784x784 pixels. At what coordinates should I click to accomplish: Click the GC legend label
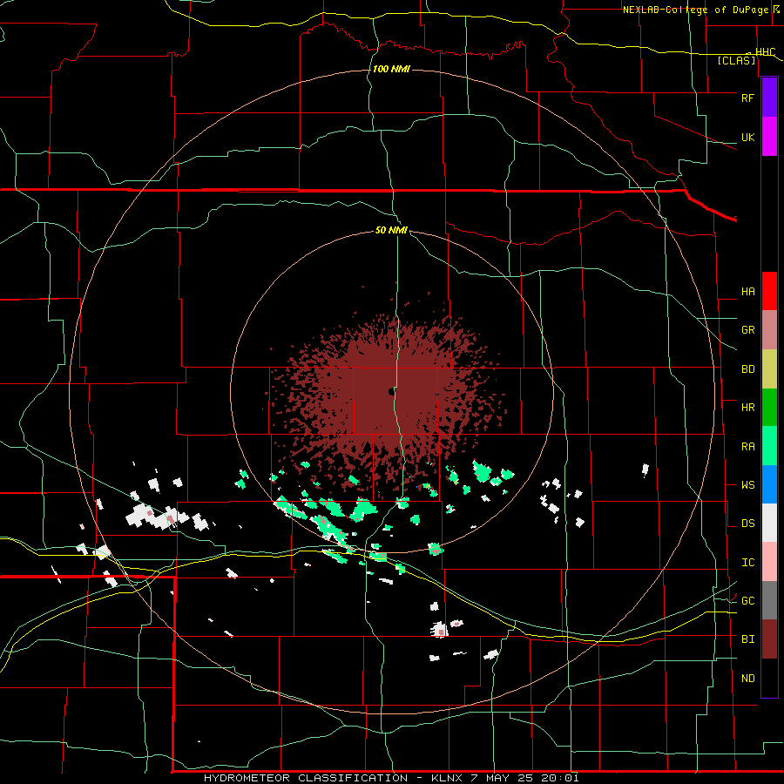(x=747, y=601)
